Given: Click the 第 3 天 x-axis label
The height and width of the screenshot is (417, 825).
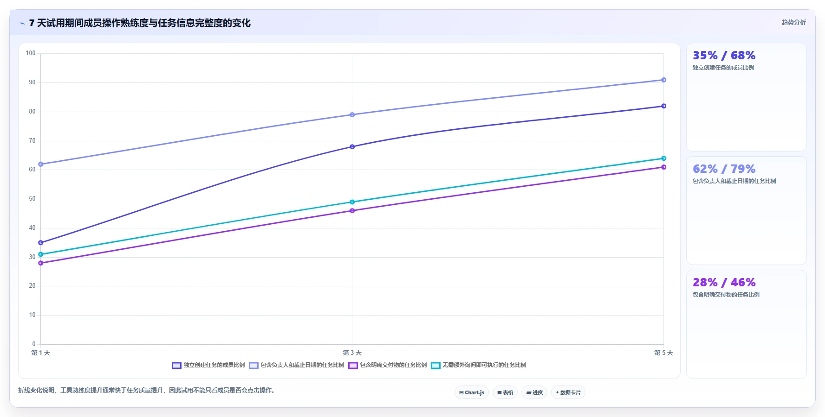Looking at the screenshot, I should coord(352,353).
